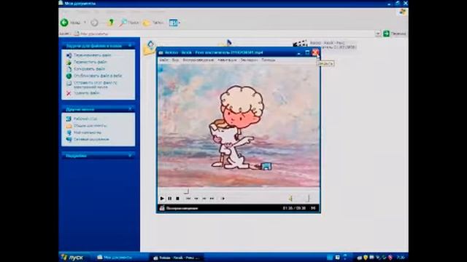
Task: Go Back in My Documents Explorer
Action: click(71, 23)
